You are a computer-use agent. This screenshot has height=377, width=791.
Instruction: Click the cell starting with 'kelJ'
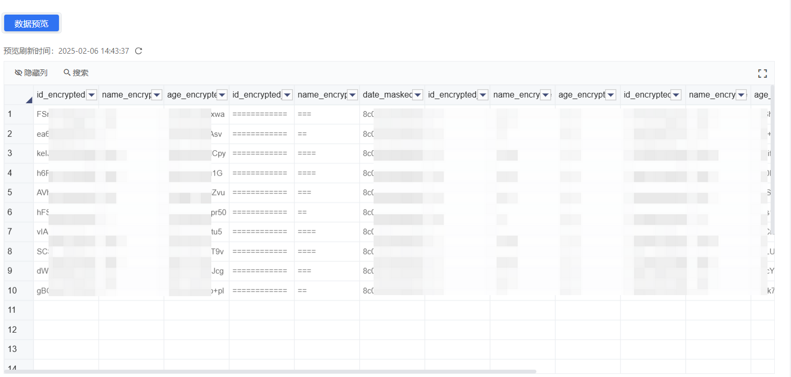pyautogui.click(x=66, y=153)
